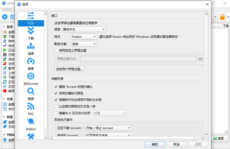Click the 确定 OK button
The height and width of the screenshot is (149, 230).
pos(155,144)
